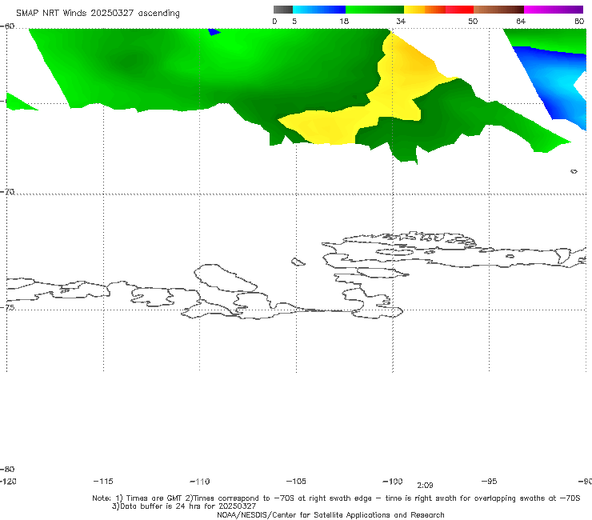Click the small blue patch at the top of the green swath

[x=214, y=32]
